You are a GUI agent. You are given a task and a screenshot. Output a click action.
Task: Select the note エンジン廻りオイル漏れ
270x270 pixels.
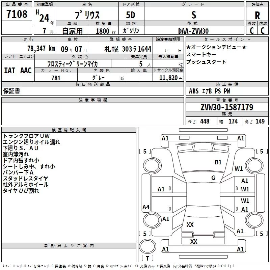31,142
